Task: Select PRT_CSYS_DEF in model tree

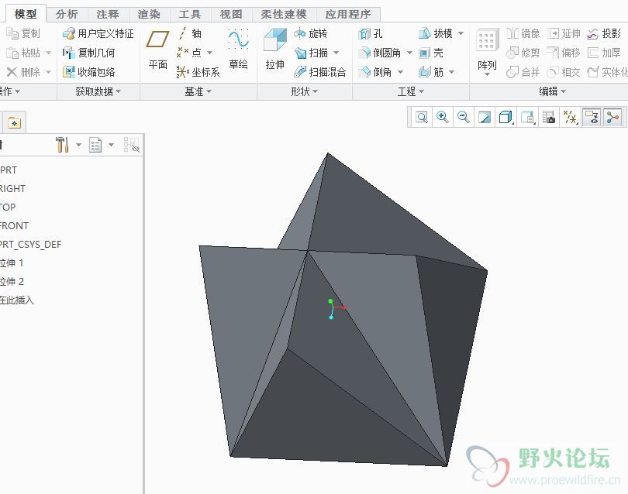Action: [31, 244]
